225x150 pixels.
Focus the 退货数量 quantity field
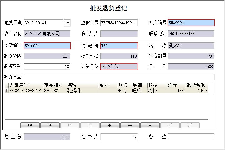click(47, 66)
